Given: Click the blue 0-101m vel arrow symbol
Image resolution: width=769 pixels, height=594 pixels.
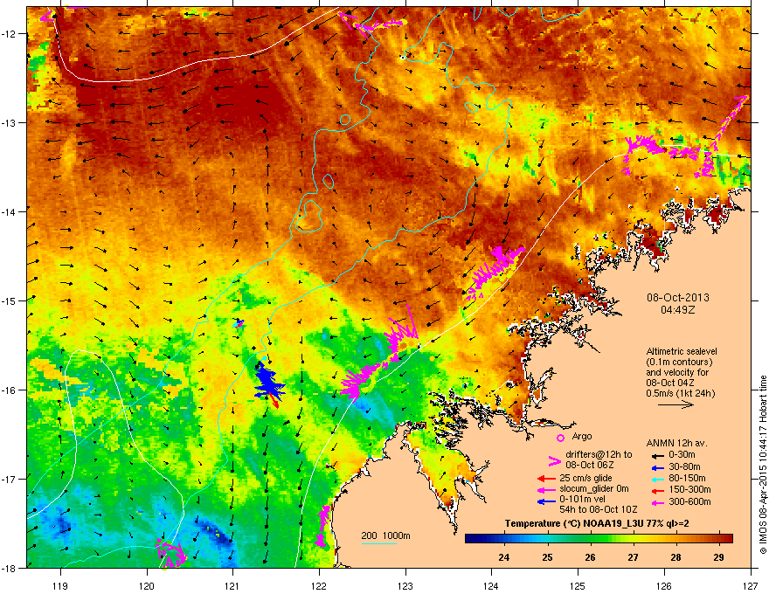Looking at the screenshot, I should (546, 501).
